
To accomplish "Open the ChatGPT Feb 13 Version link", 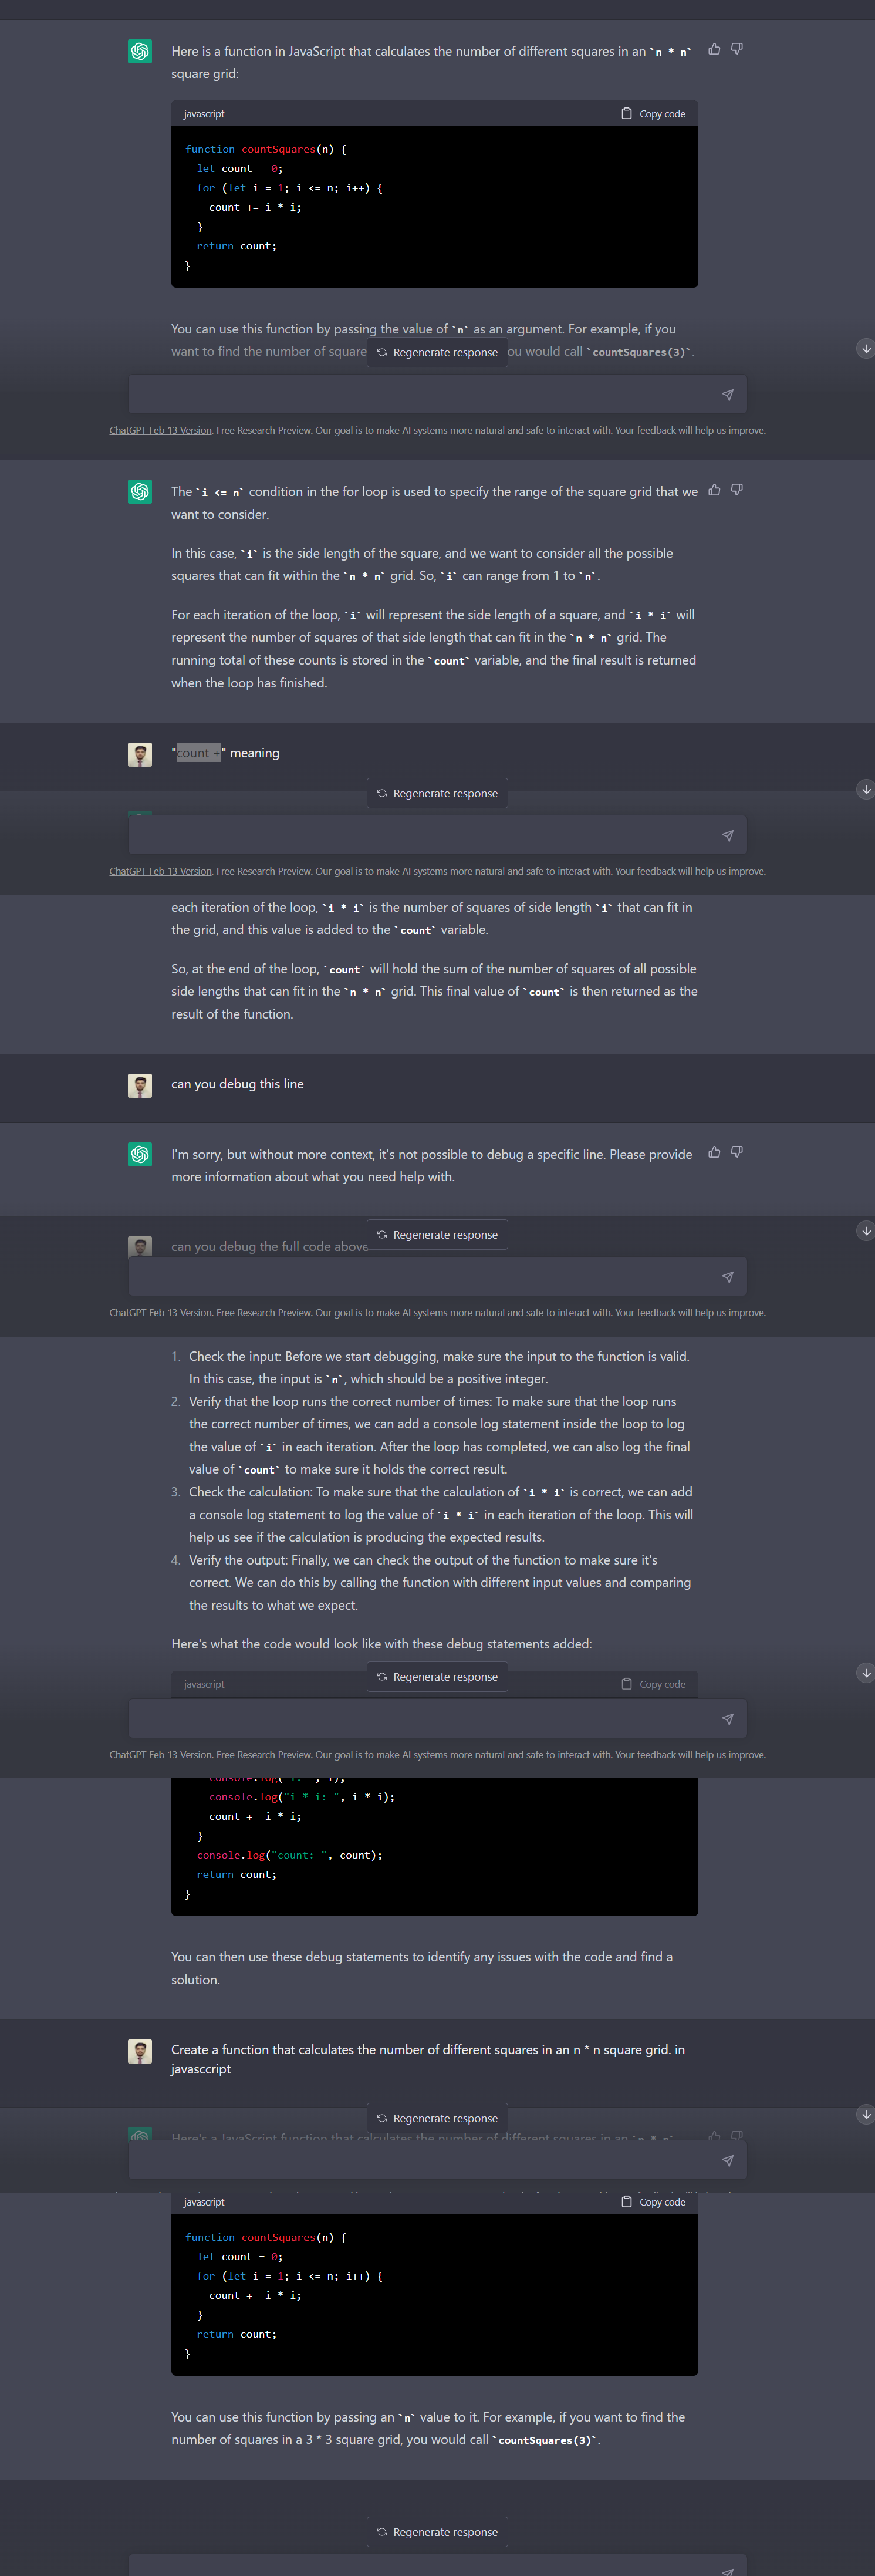I will point(159,429).
